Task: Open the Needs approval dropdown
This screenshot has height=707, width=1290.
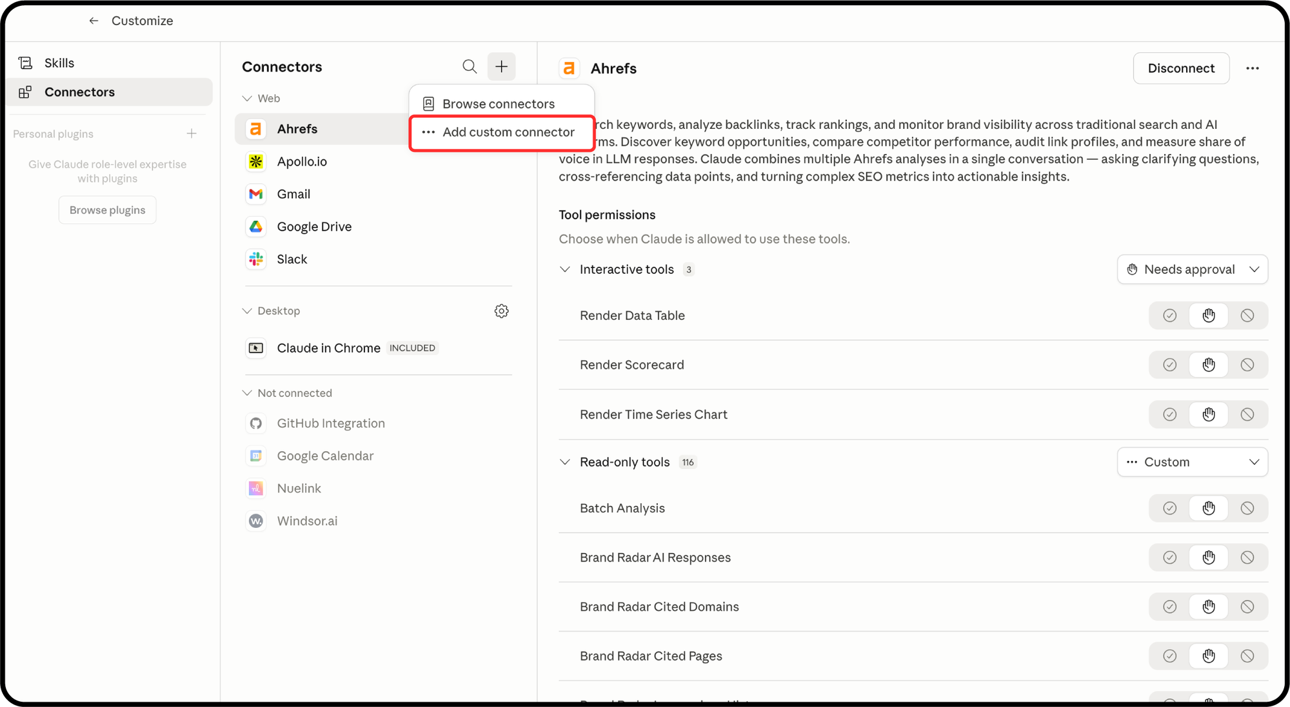Action: pos(1192,269)
